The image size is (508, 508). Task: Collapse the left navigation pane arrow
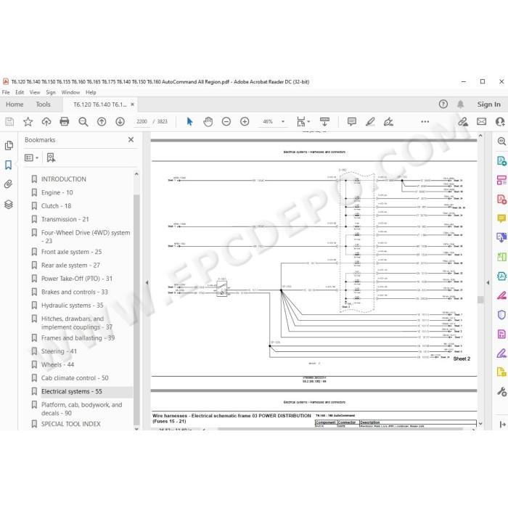[x=147, y=282]
